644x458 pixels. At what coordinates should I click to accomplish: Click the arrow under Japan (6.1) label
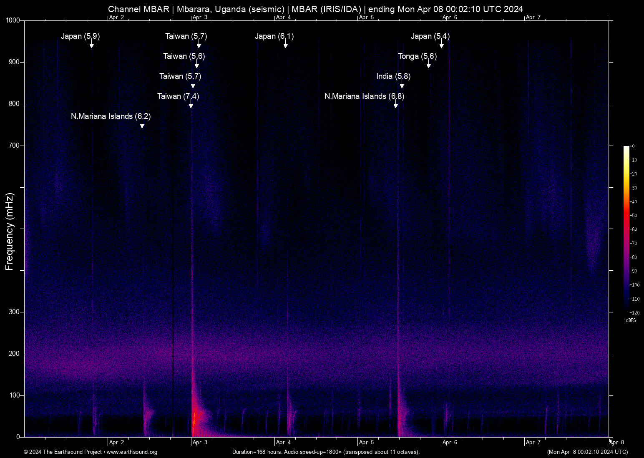pyautogui.click(x=286, y=45)
